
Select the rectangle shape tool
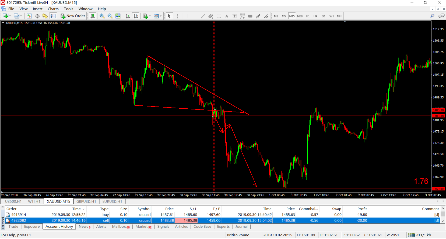pos(250,16)
